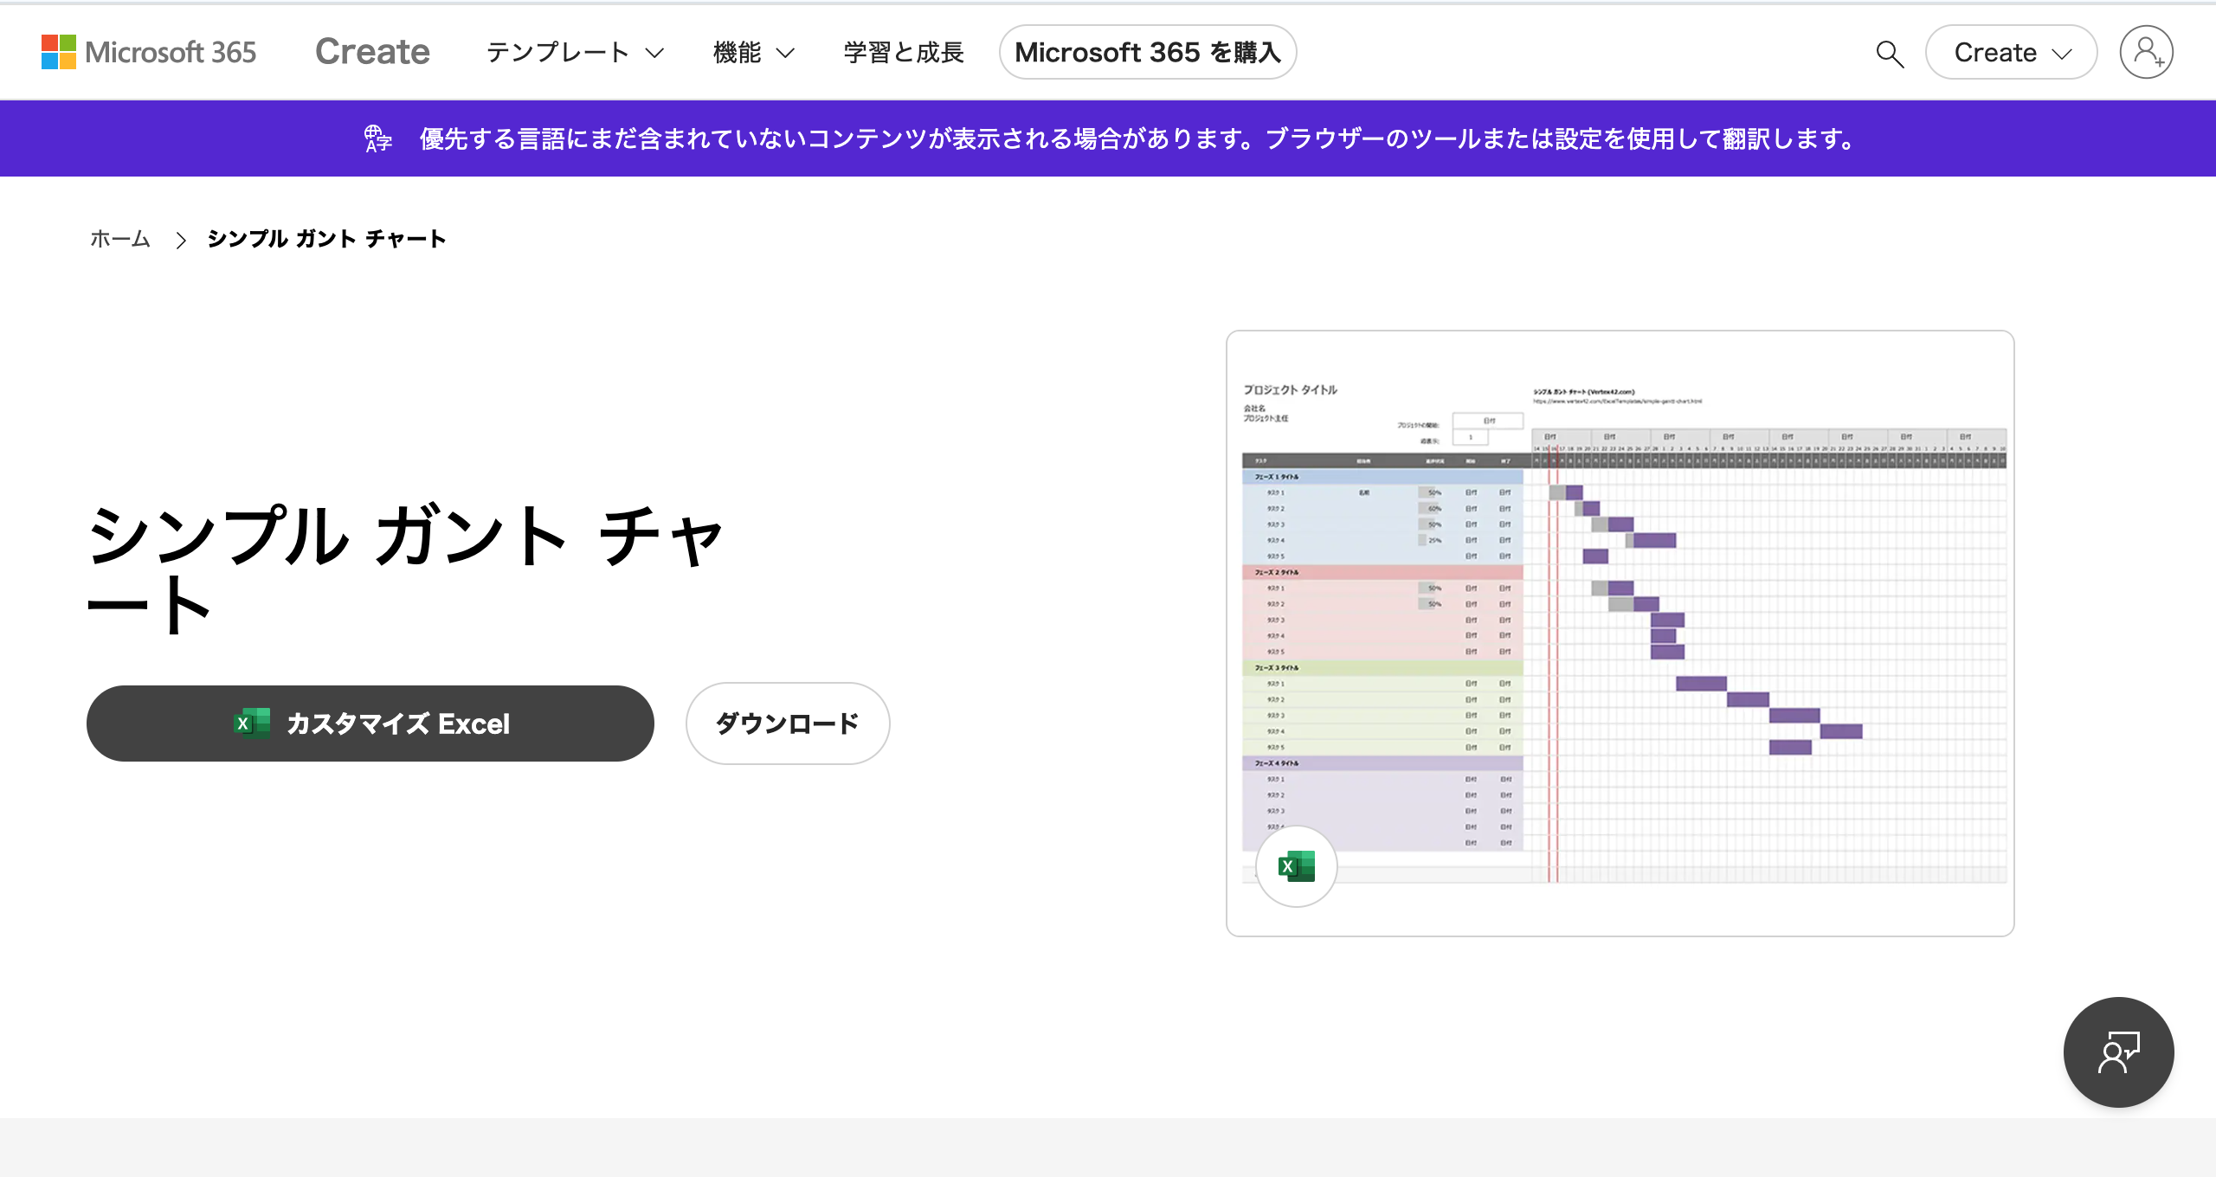Click the シンプル ガント チャート page heading
This screenshot has height=1177, width=2216.
[x=405, y=569]
